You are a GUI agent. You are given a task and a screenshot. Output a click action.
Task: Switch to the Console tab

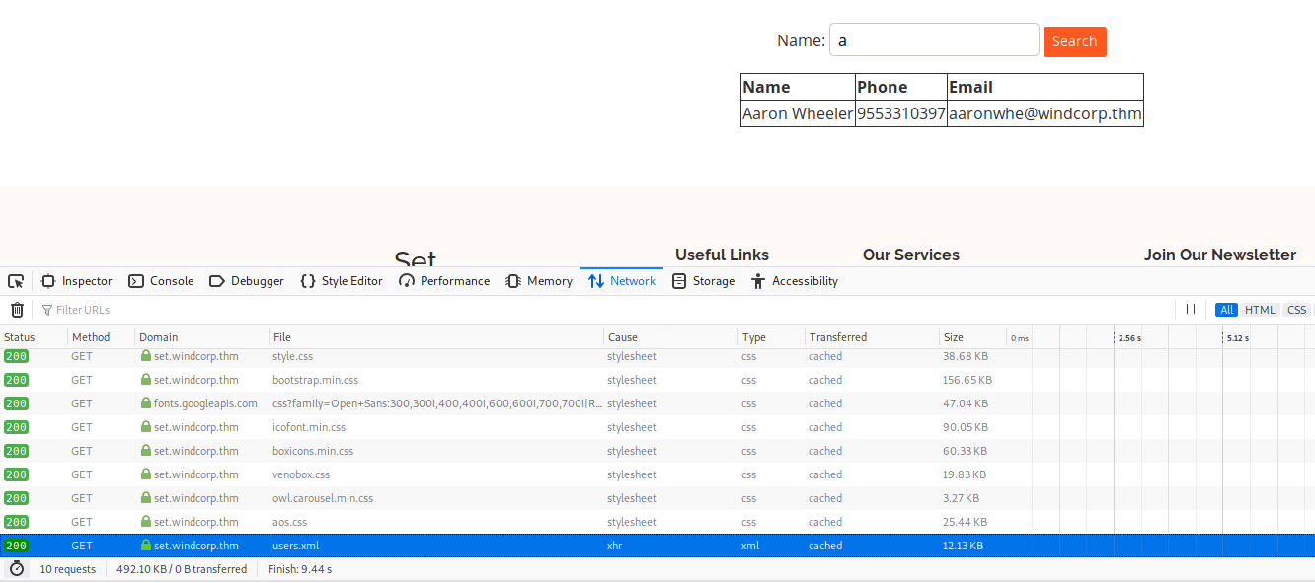[161, 281]
